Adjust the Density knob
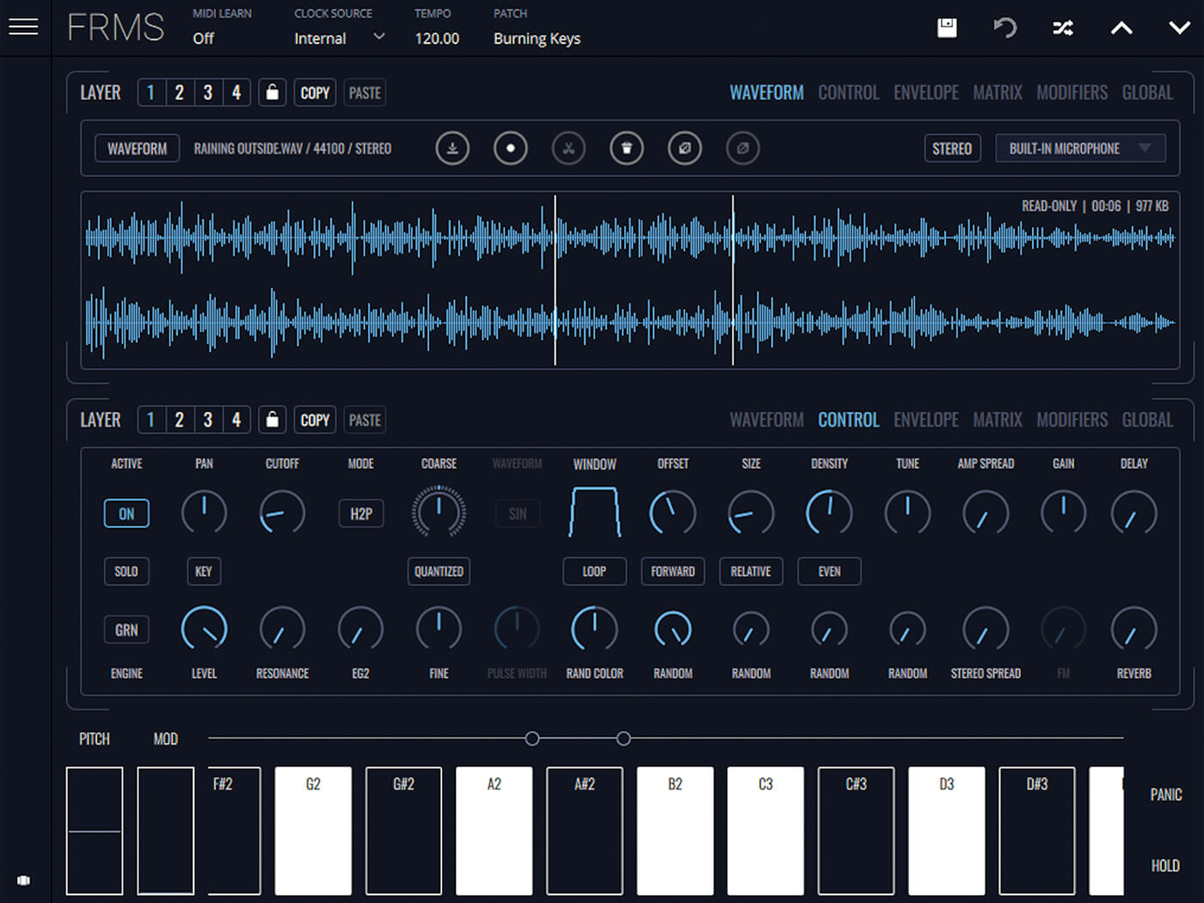Viewport: 1204px width, 903px height. (828, 513)
